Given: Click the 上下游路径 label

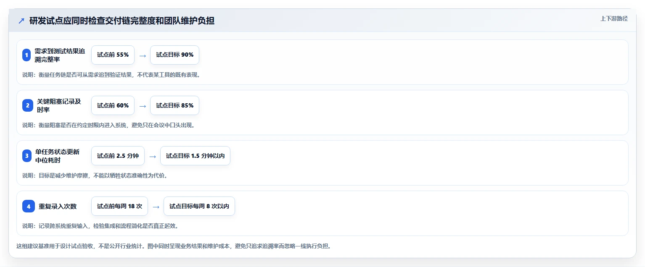Looking at the screenshot, I should pyautogui.click(x=614, y=18).
